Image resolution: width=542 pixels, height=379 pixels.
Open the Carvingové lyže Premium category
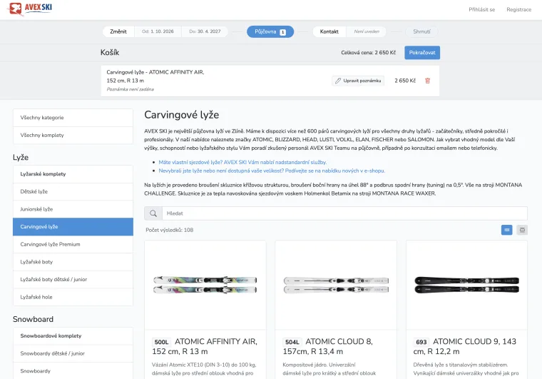pyautogui.click(x=73, y=245)
